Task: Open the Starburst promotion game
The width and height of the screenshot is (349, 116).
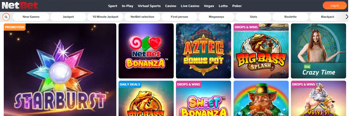Action: point(60,70)
